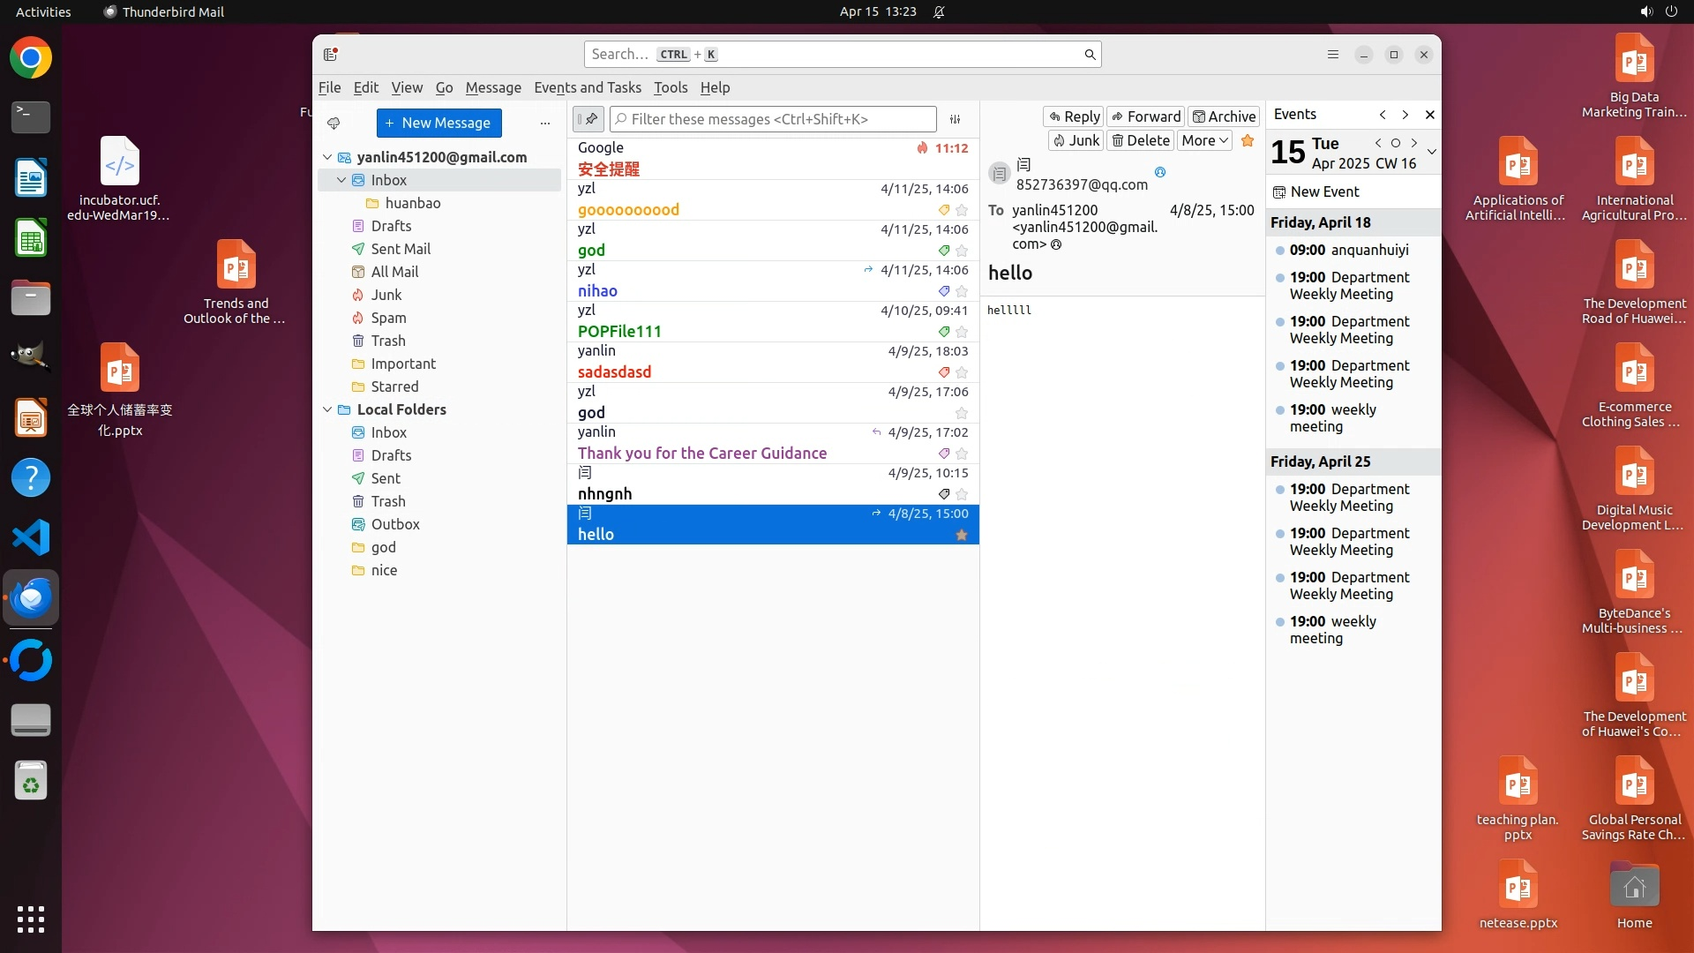Collapse the Local Folders tree
Image resolution: width=1694 pixels, height=953 pixels.
pos(327,409)
